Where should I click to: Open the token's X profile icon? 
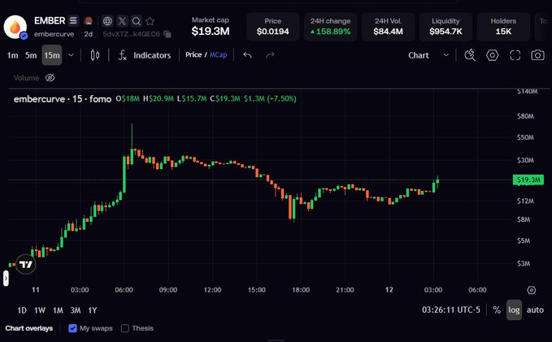point(122,21)
